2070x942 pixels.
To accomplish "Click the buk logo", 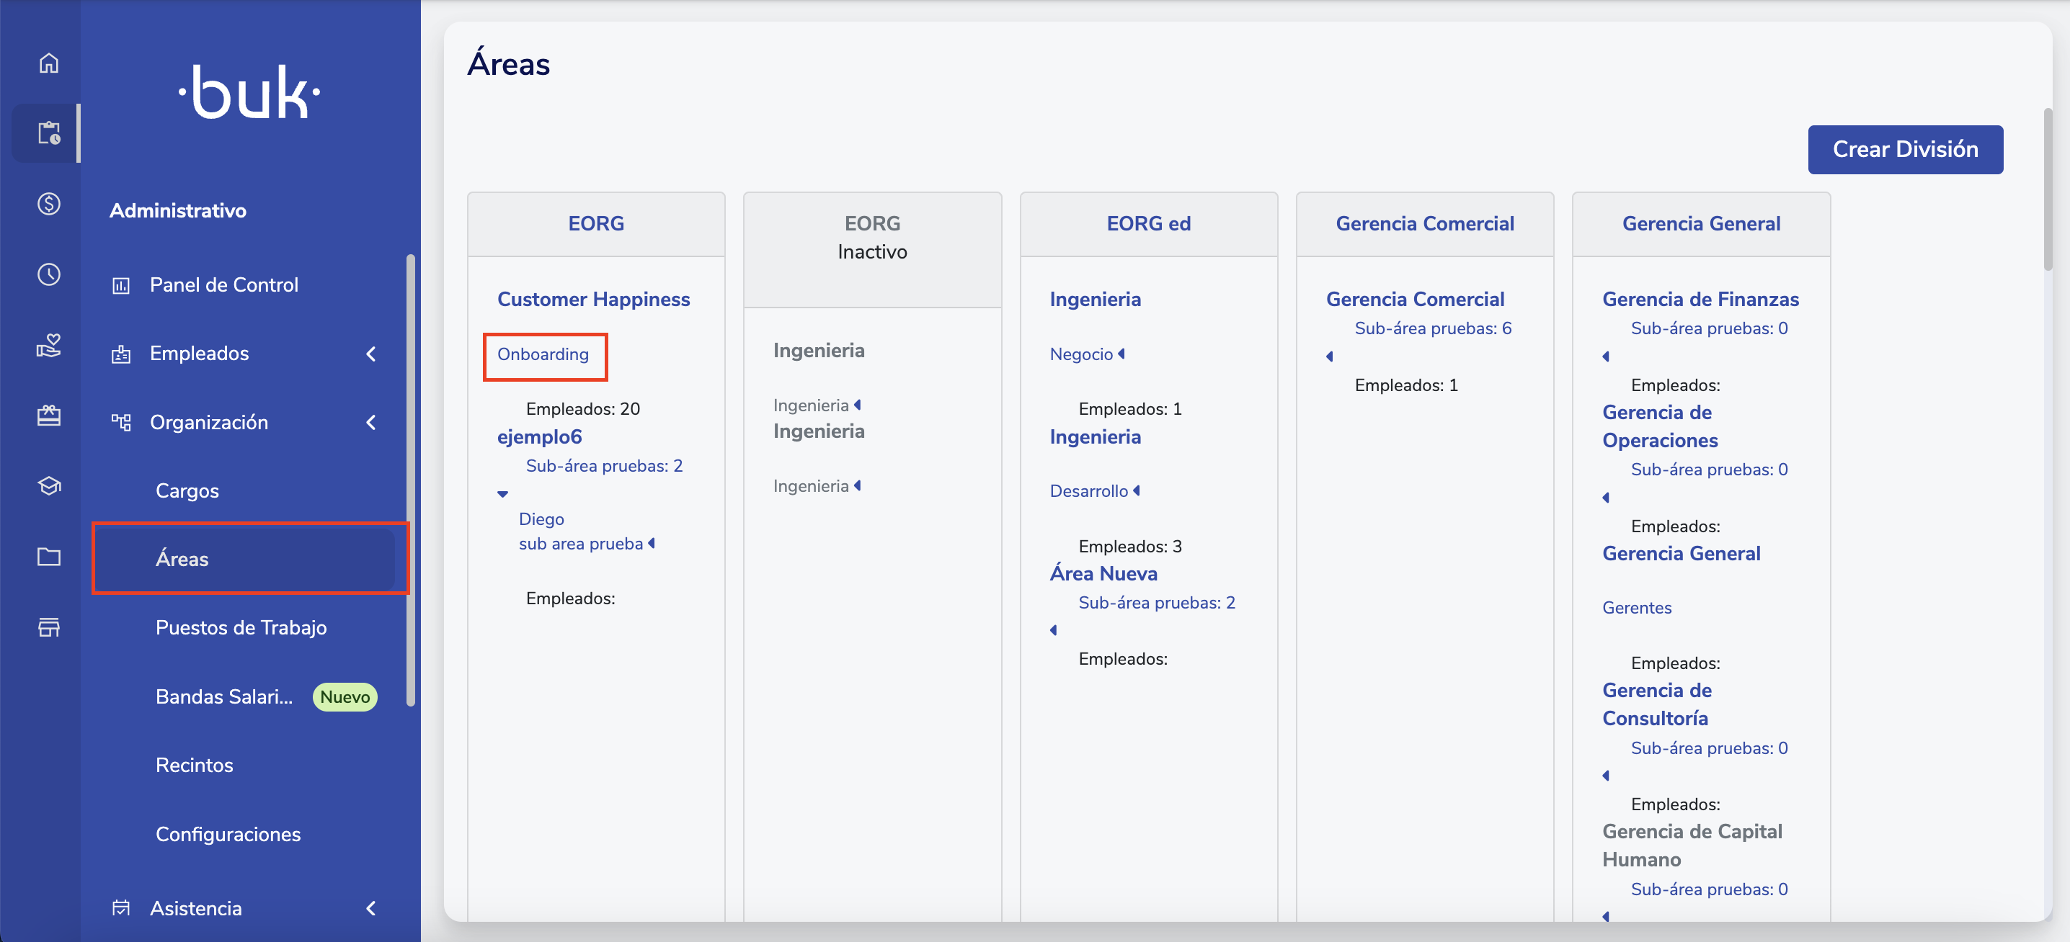I will click(x=249, y=94).
